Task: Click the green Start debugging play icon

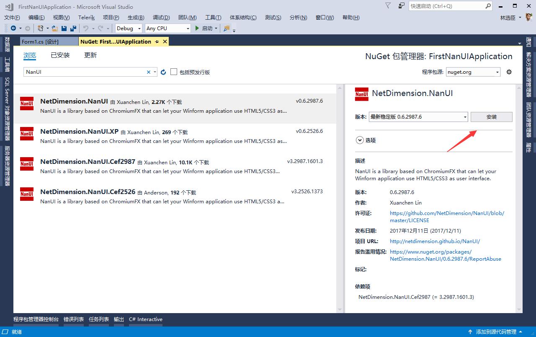Action: tap(197, 29)
